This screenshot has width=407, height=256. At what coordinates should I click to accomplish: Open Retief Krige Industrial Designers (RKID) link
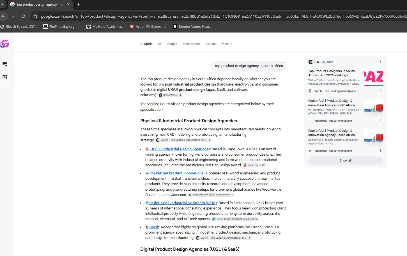(x=183, y=203)
